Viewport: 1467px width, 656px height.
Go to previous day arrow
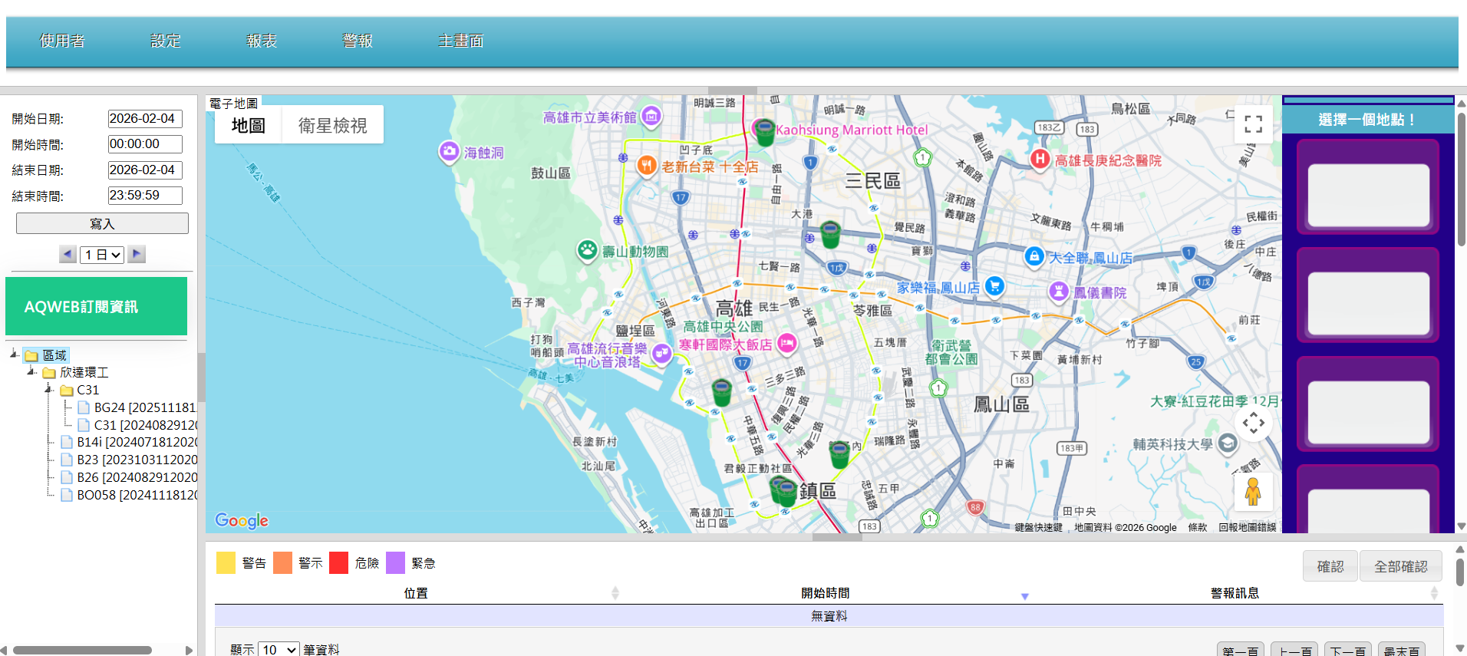pyautogui.click(x=68, y=254)
